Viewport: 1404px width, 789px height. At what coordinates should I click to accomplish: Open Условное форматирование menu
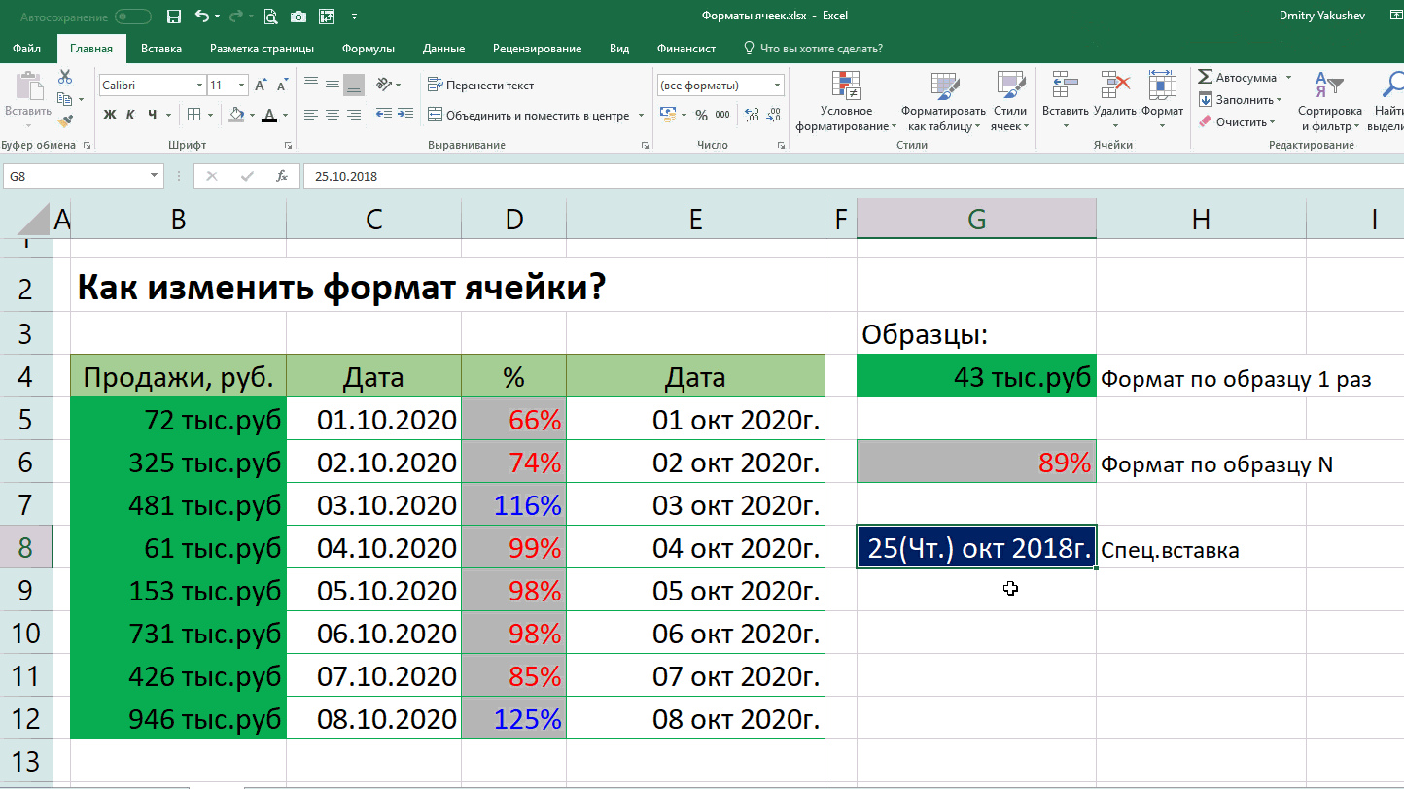846,101
